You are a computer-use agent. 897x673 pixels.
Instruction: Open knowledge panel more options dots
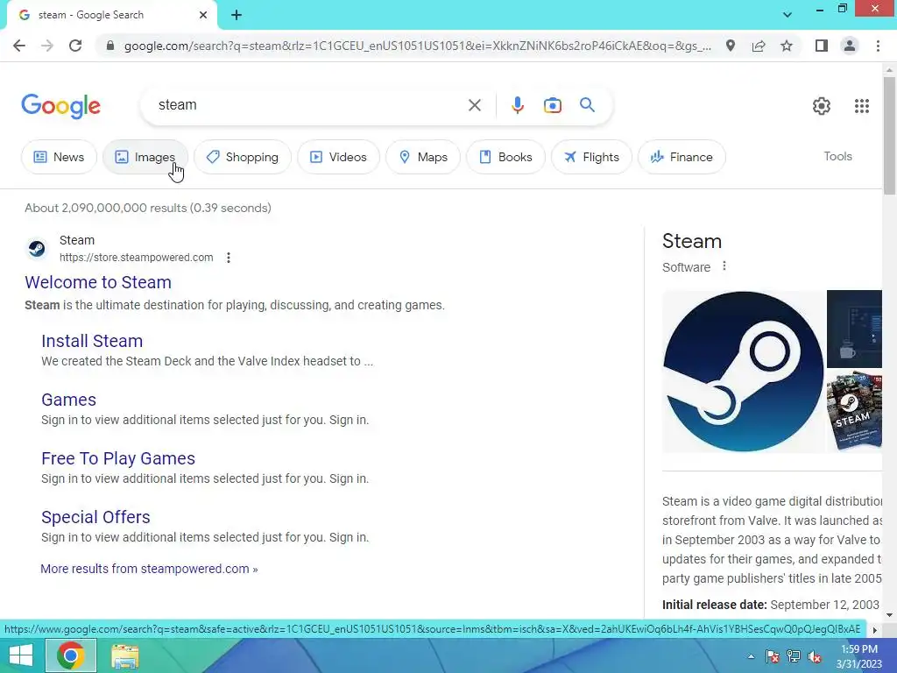[x=724, y=266]
